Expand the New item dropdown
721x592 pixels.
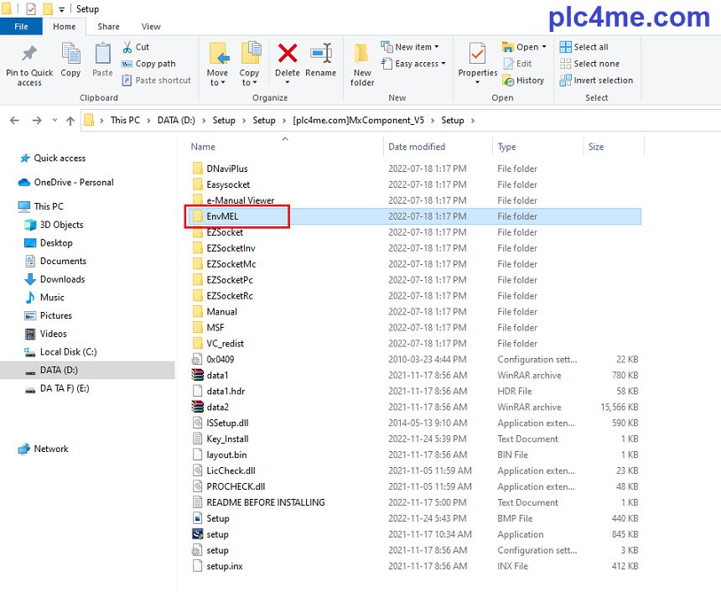[x=410, y=47]
